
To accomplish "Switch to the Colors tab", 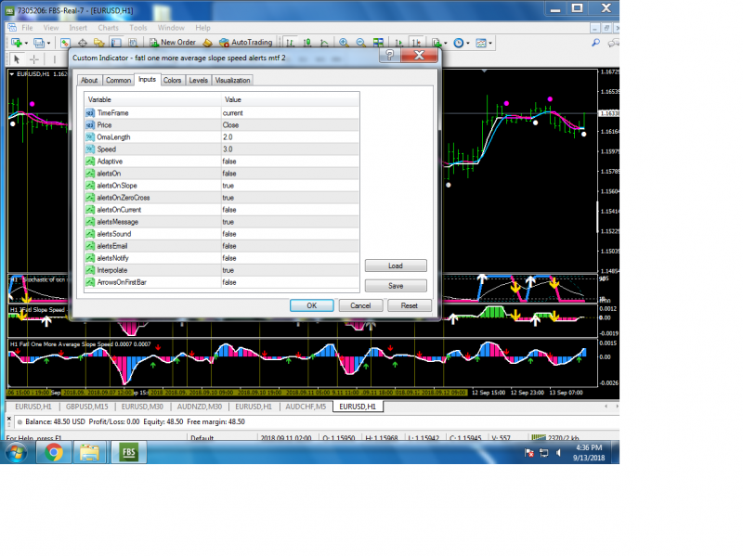I will click(173, 81).
